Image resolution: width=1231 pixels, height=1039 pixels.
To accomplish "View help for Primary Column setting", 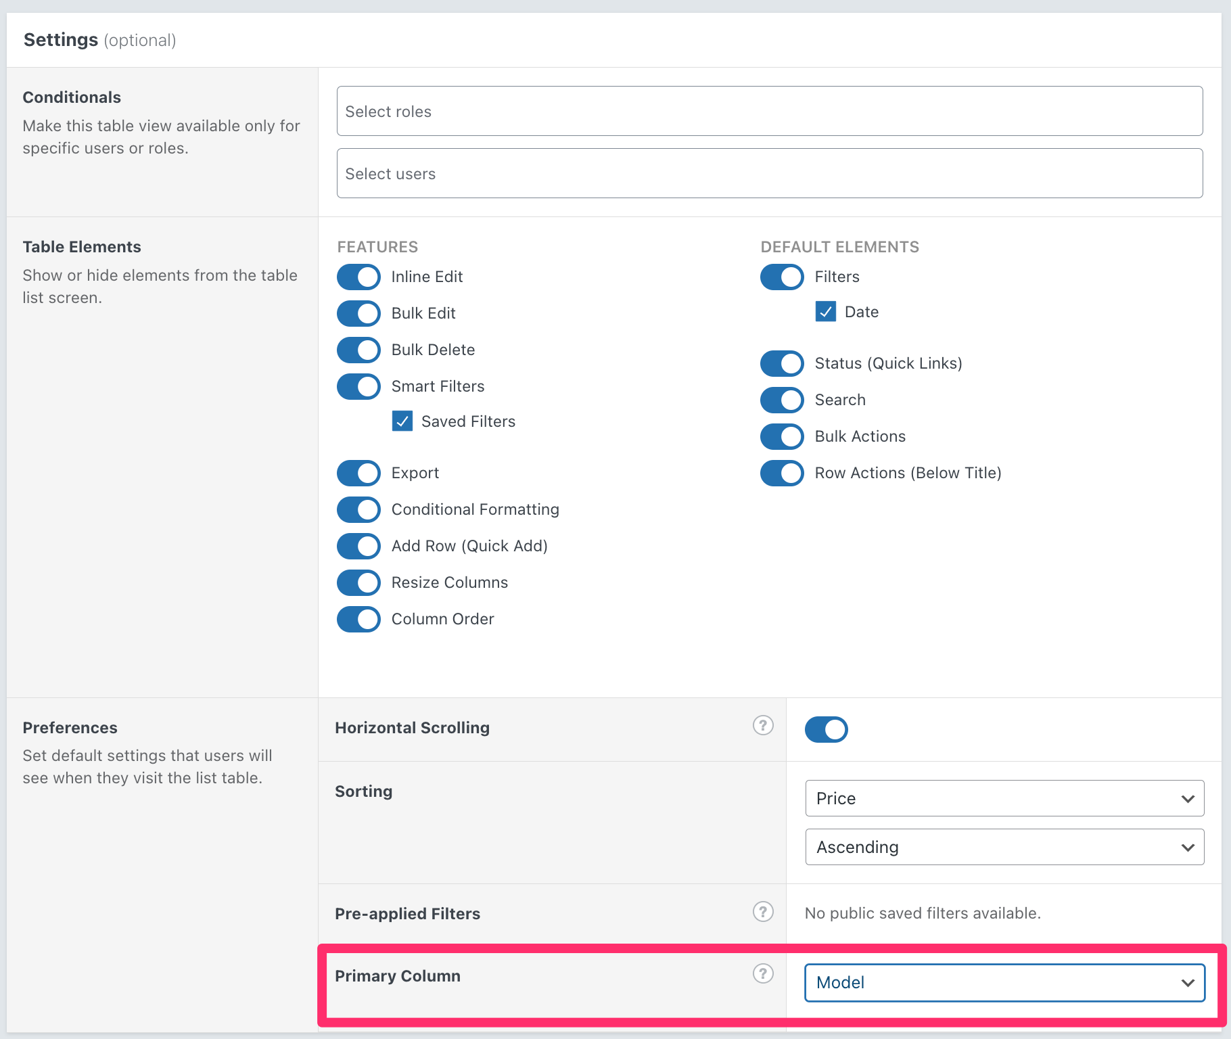I will (763, 973).
